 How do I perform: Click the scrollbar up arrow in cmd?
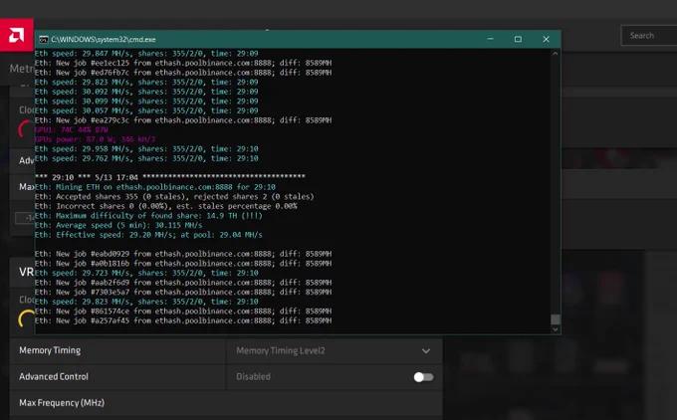pos(556,54)
